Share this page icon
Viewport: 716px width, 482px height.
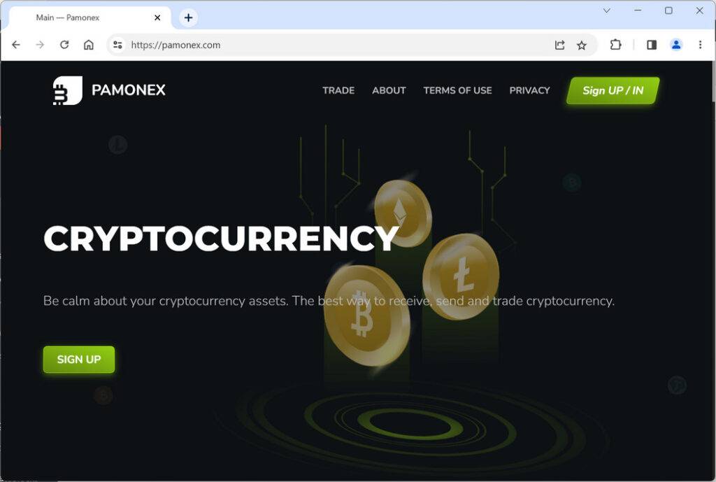pyautogui.click(x=560, y=45)
